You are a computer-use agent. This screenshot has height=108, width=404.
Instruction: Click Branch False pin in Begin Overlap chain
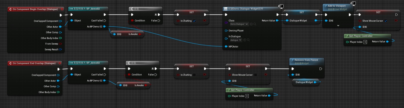159,21
